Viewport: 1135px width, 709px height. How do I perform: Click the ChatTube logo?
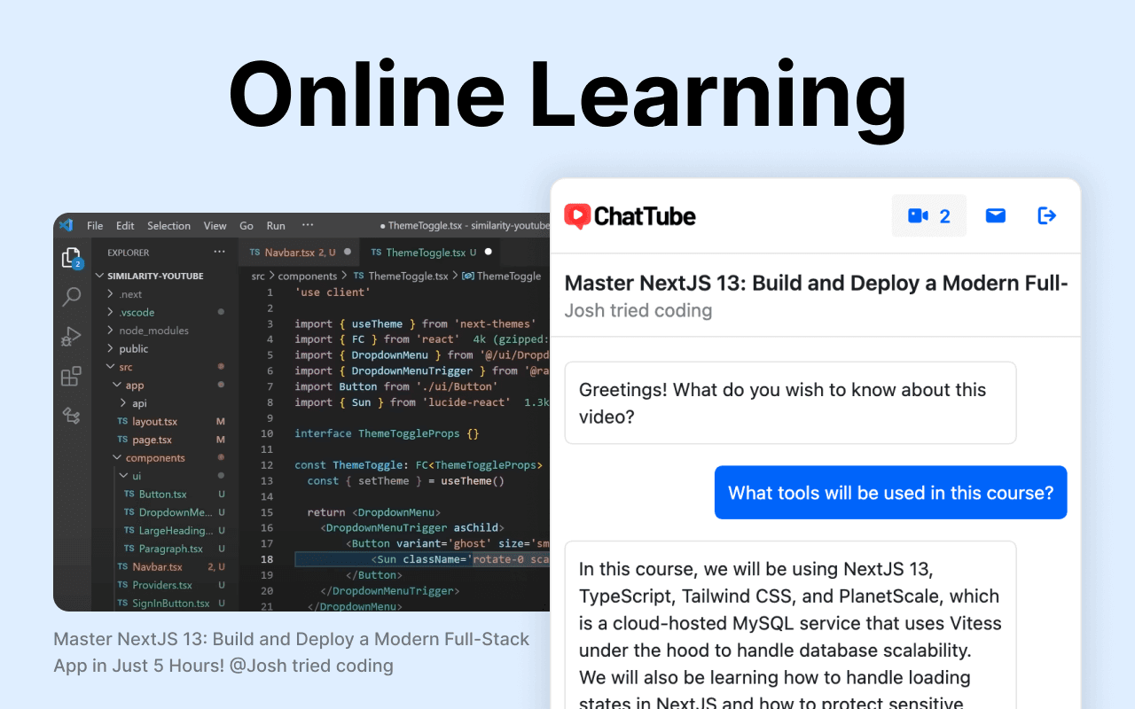(630, 215)
